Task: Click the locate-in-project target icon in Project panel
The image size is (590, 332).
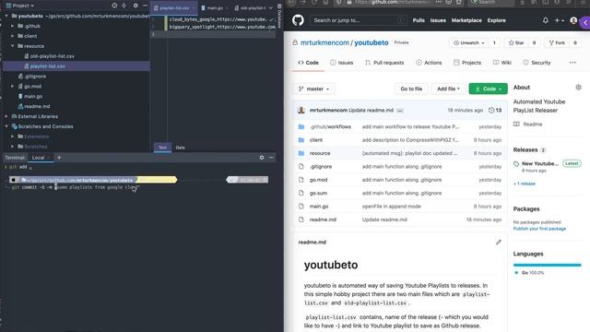Action: click(114, 6)
